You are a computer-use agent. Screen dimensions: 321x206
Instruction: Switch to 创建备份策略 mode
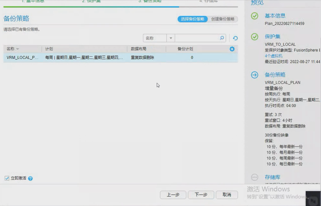pos(223,19)
